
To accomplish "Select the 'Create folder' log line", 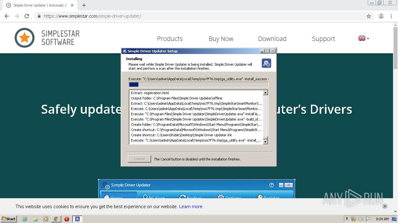I will pos(196,125).
